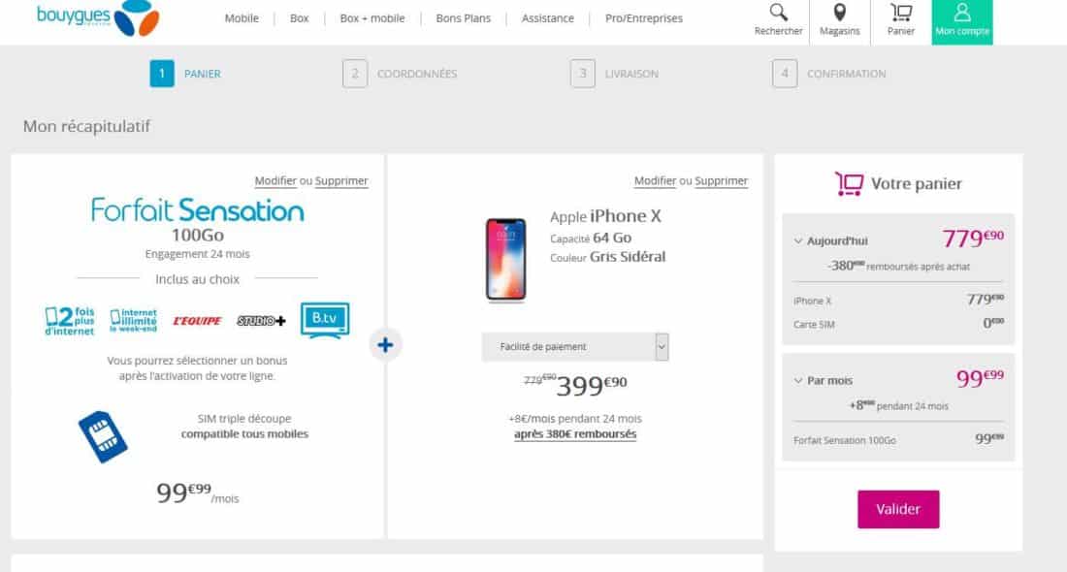
Task: Open the Facilité de paiement dropdown
Action: pyautogui.click(x=575, y=347)
